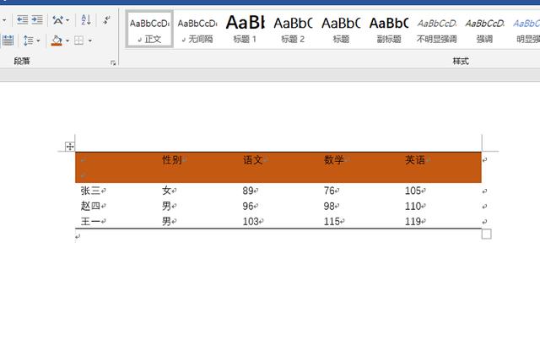
Task: Apply the orange Shading fill bucket
Action: pyautogui.click(x=57, y=40)
